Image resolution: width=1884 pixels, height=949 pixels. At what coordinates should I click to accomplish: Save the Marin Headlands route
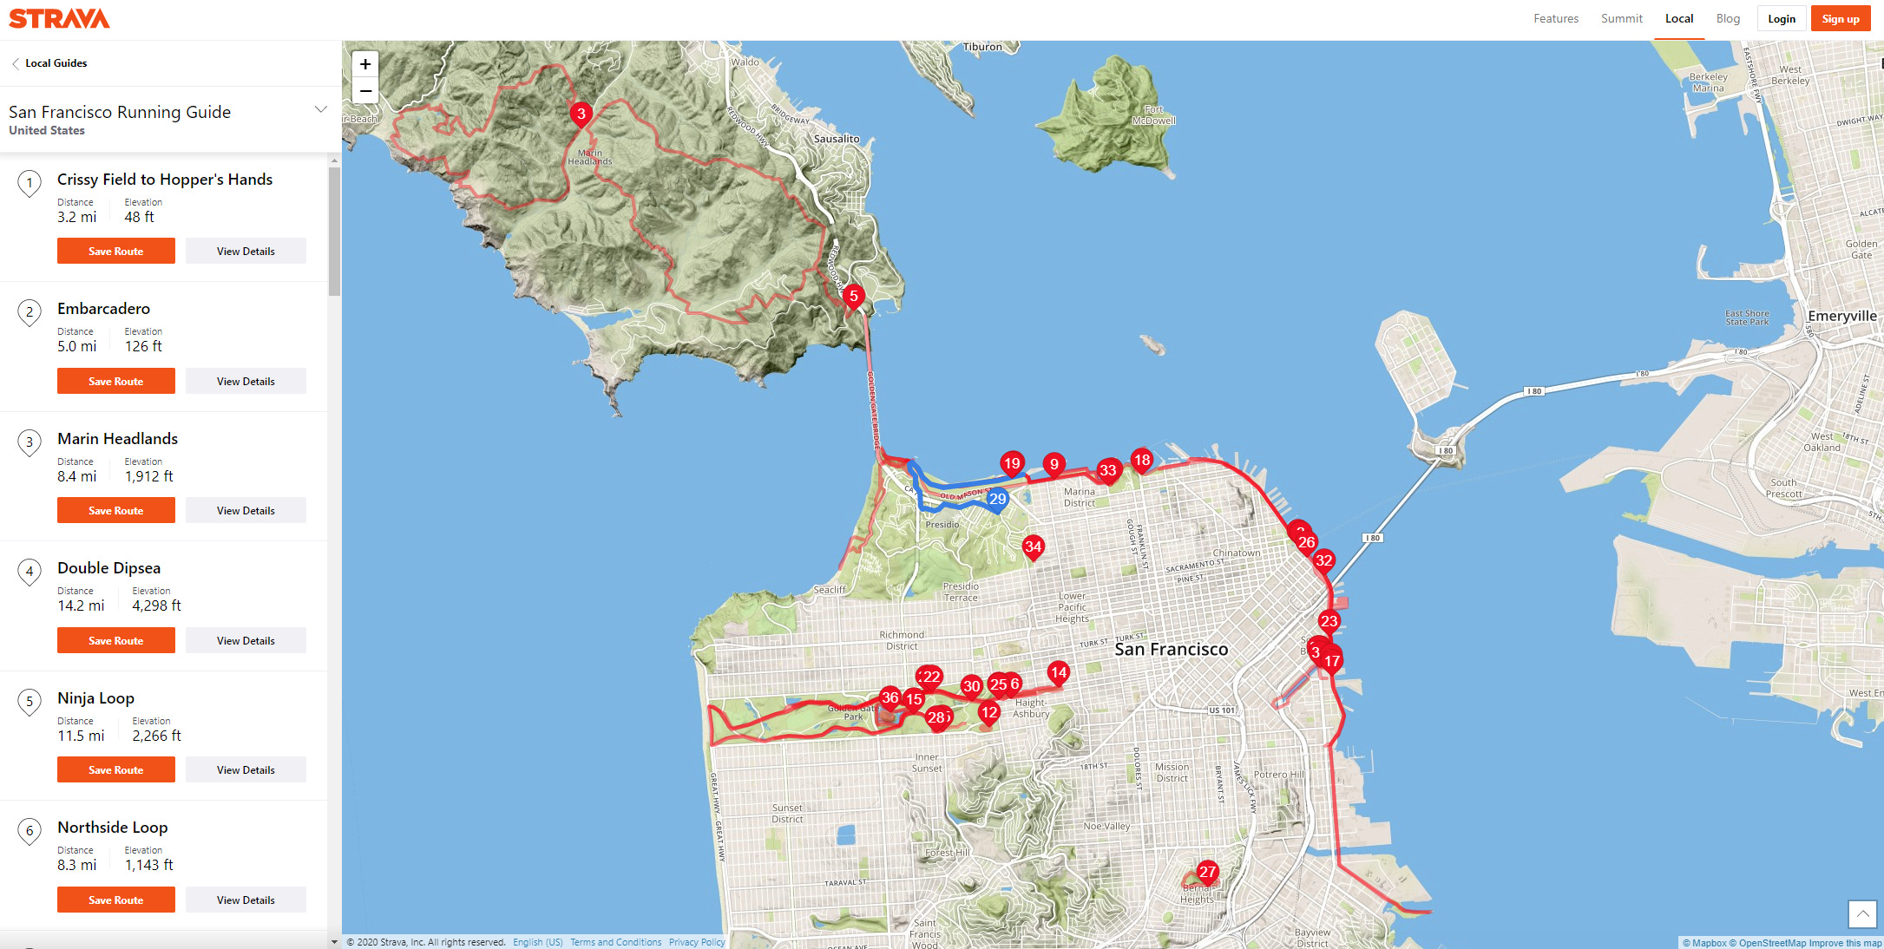116,511
